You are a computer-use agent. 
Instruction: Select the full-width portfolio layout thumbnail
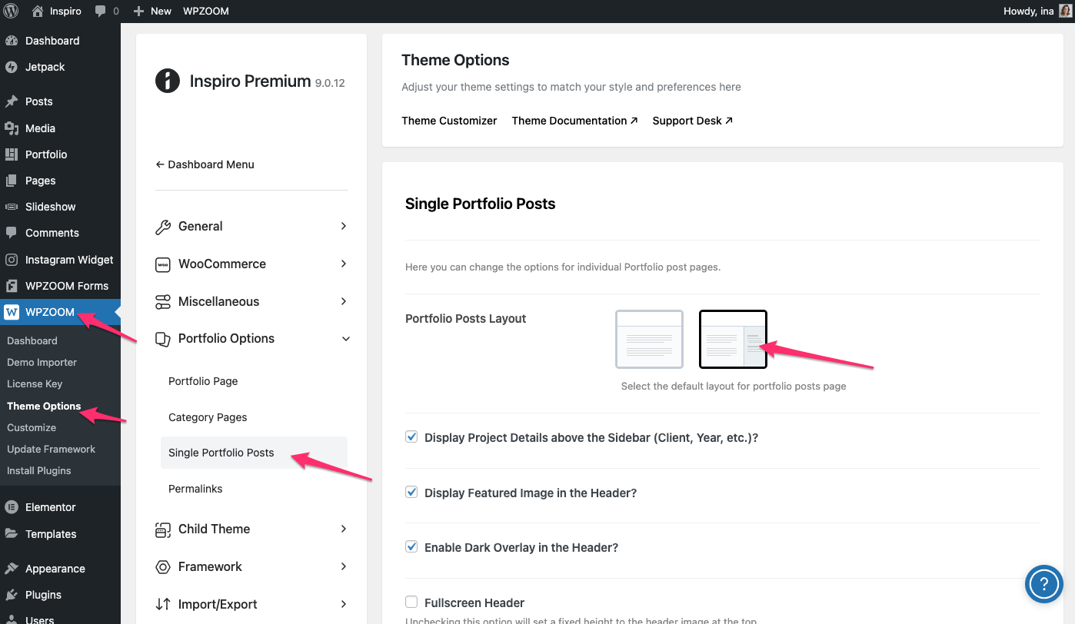click(649, 339)
